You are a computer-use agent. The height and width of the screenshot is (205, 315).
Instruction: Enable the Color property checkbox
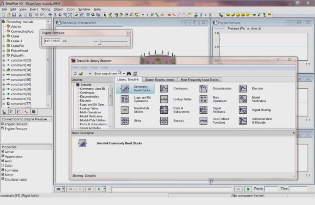click(3, 166)
